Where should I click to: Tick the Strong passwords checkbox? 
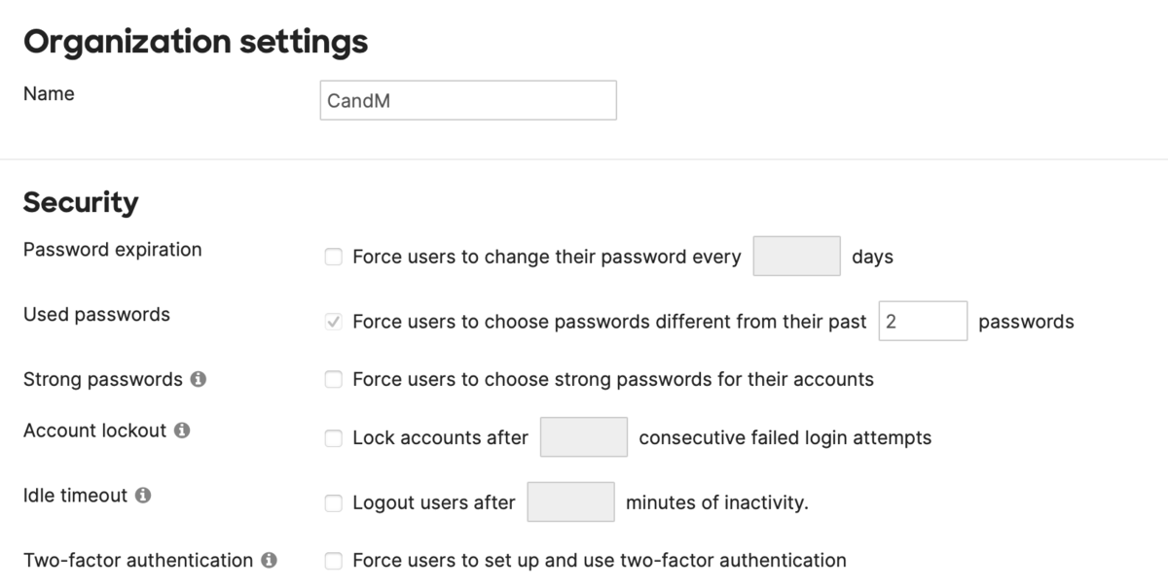[334, 379]
